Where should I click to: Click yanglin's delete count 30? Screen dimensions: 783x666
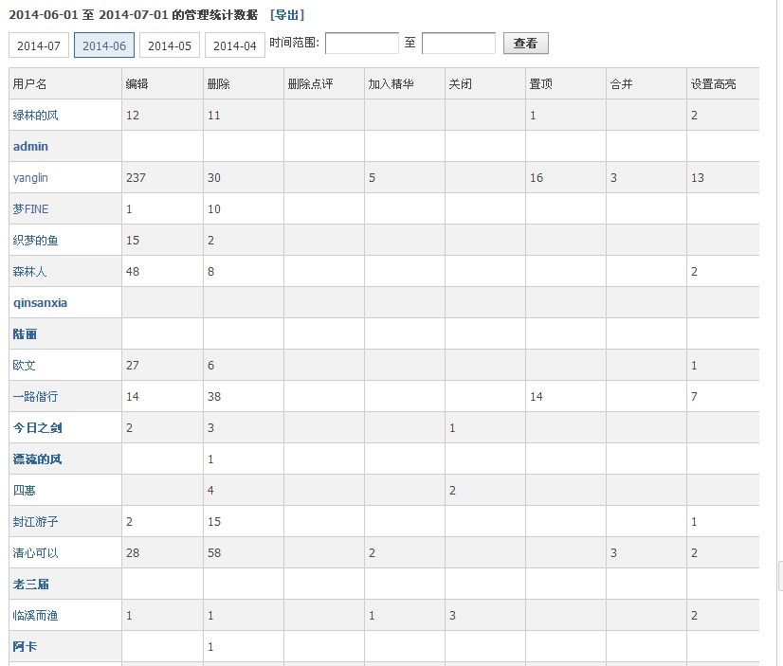pyautogui.click(x=214, y=177)
